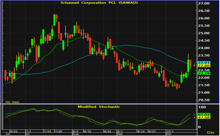Screen dimensions: 220x136
Task: Click the Srisawad Corporation PCL (SAWAD) chart title
Action: pos(99,3)
